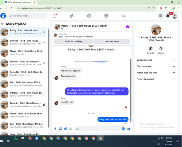Click the chat messages vertical scrollbar

click(131, 90)
